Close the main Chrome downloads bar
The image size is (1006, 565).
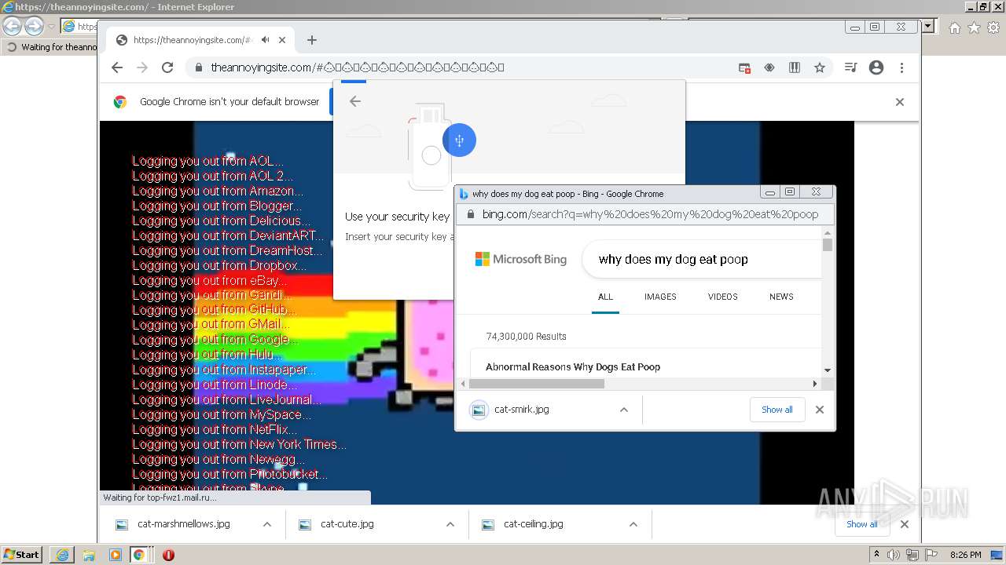click(x=905, y=524)
